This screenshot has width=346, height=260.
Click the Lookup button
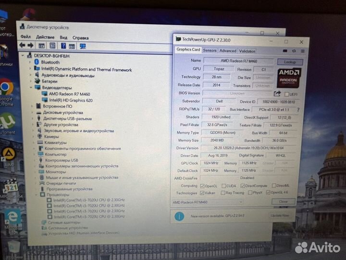pyautogui.click(x=290, y=62)
